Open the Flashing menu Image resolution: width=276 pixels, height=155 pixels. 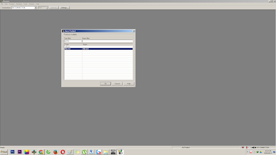[19, 4]
